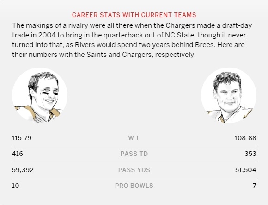
Task: Click the PRO BOWLS stat label
Action: [134, 186]
